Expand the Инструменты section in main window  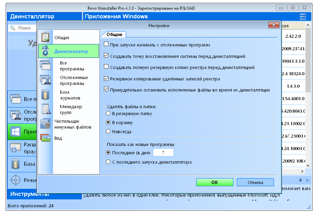(x=44, y=194)
